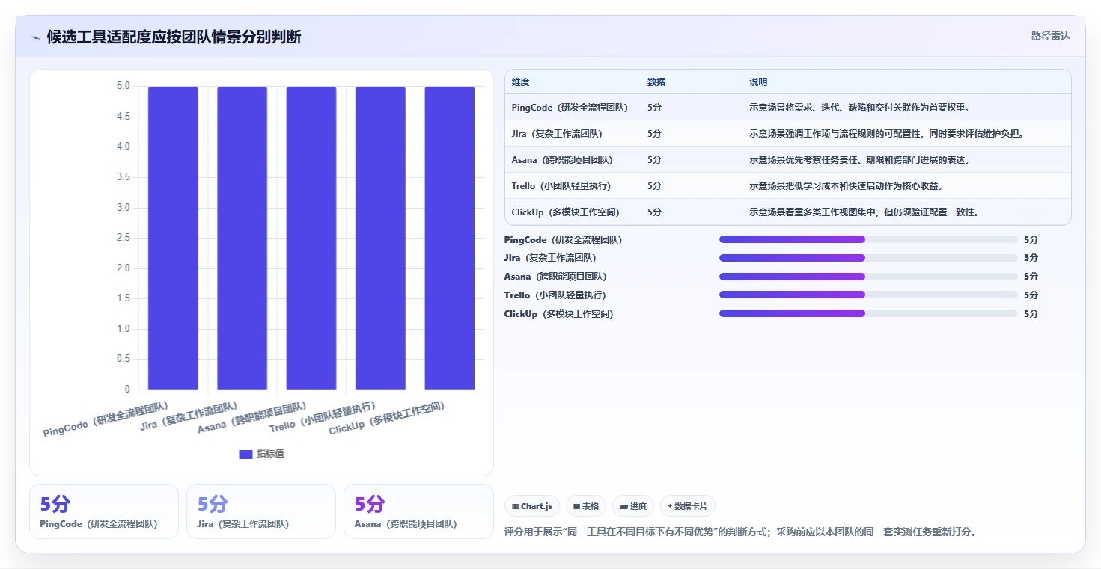1101x569 pixels.
Task: Click the Jira progress bar
Action: pos(868,258)
